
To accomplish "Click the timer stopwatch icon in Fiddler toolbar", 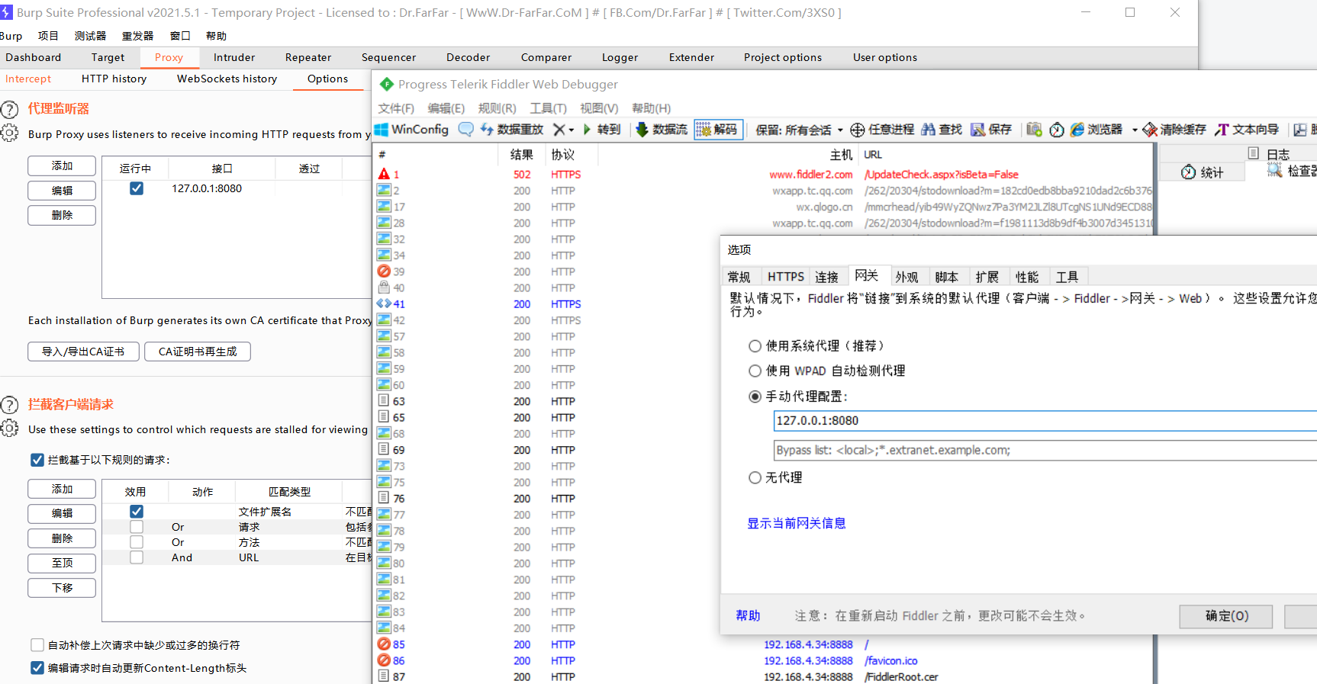I will coord(1057,130).
